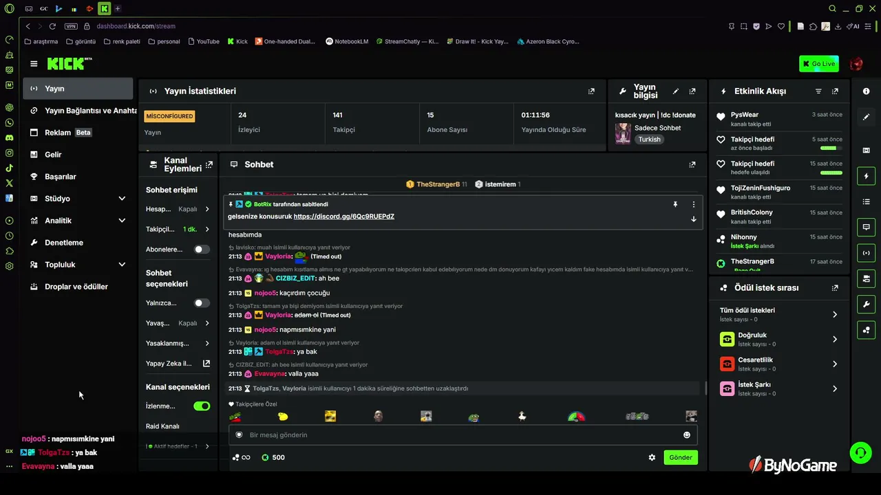881x495 pixels.
Task: Pop out the Yayın İstatistikleri panel
Action: (591, 91)
